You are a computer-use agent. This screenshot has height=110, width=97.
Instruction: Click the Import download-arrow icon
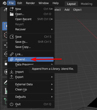click(x=12, y=72)
